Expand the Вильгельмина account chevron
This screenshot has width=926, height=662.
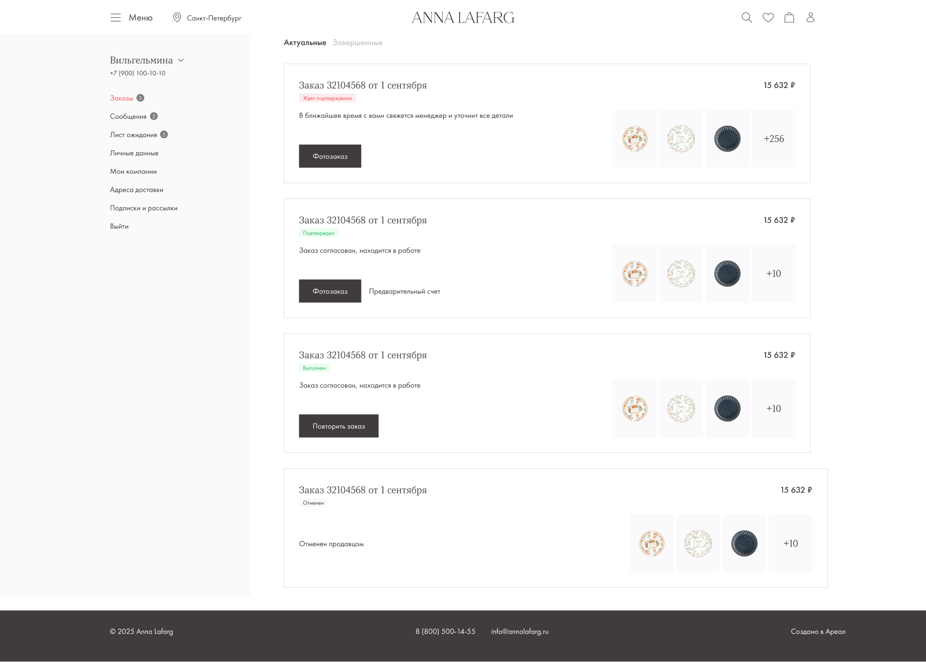[181, 60]
